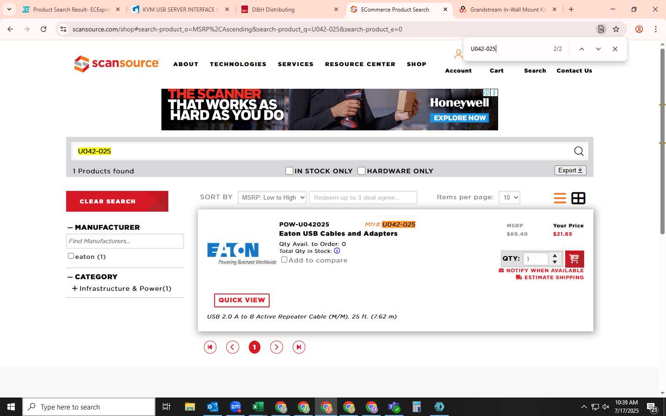
Task: Open Items per page dropdown
Action: point(509,197)
